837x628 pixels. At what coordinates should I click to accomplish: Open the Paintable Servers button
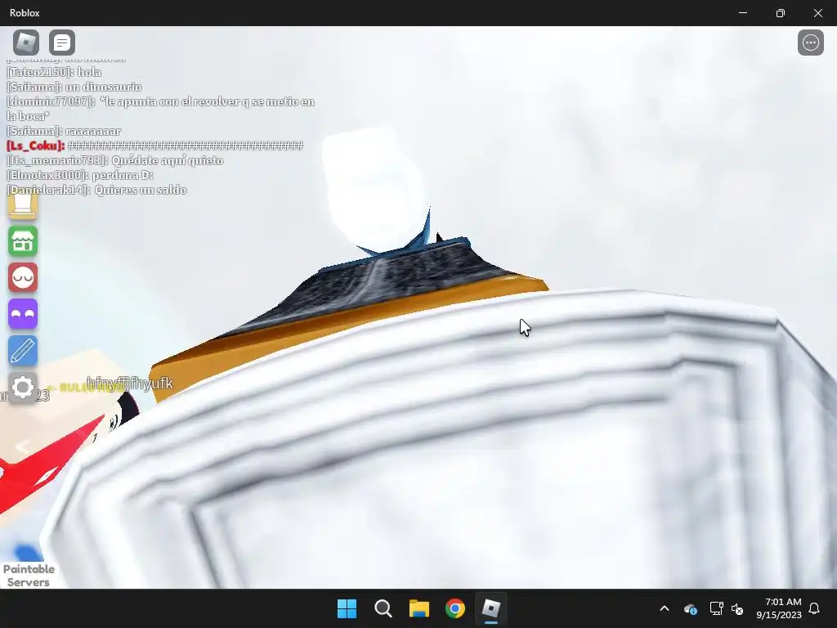29,576
